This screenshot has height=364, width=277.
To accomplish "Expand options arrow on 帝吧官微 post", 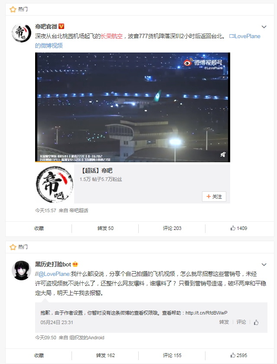I will pyautogui.click(x=264, y=27).
